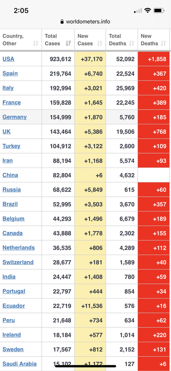171x371 pixels.
Task: Click the New Deaths sort arrows
Action: click(x=163, y=44)
